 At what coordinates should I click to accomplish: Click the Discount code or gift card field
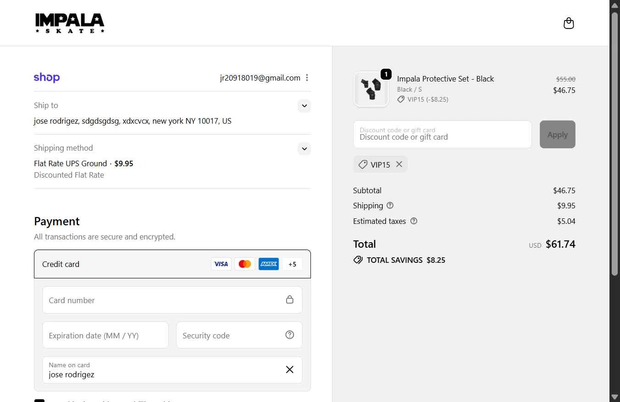tap(443, 135)
